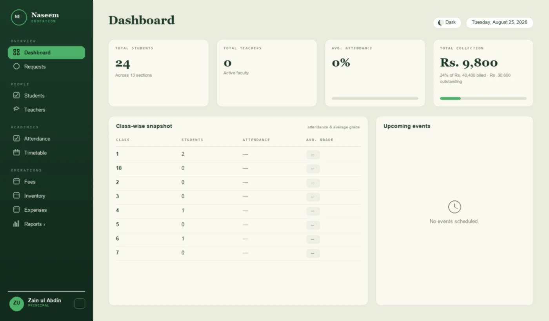Screen dimensions: 549x321
Task: Click the Total Students card
Action: pos(158,73)
